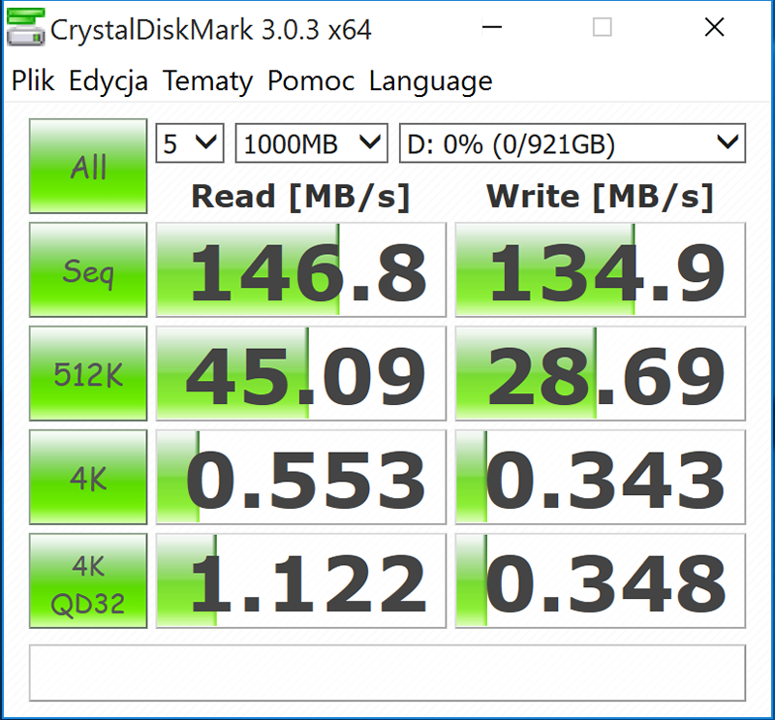Click the 4K read result 0.553
Image resolution: width=775 pixels, height=720 pixels.
click(x=301, y=477)
